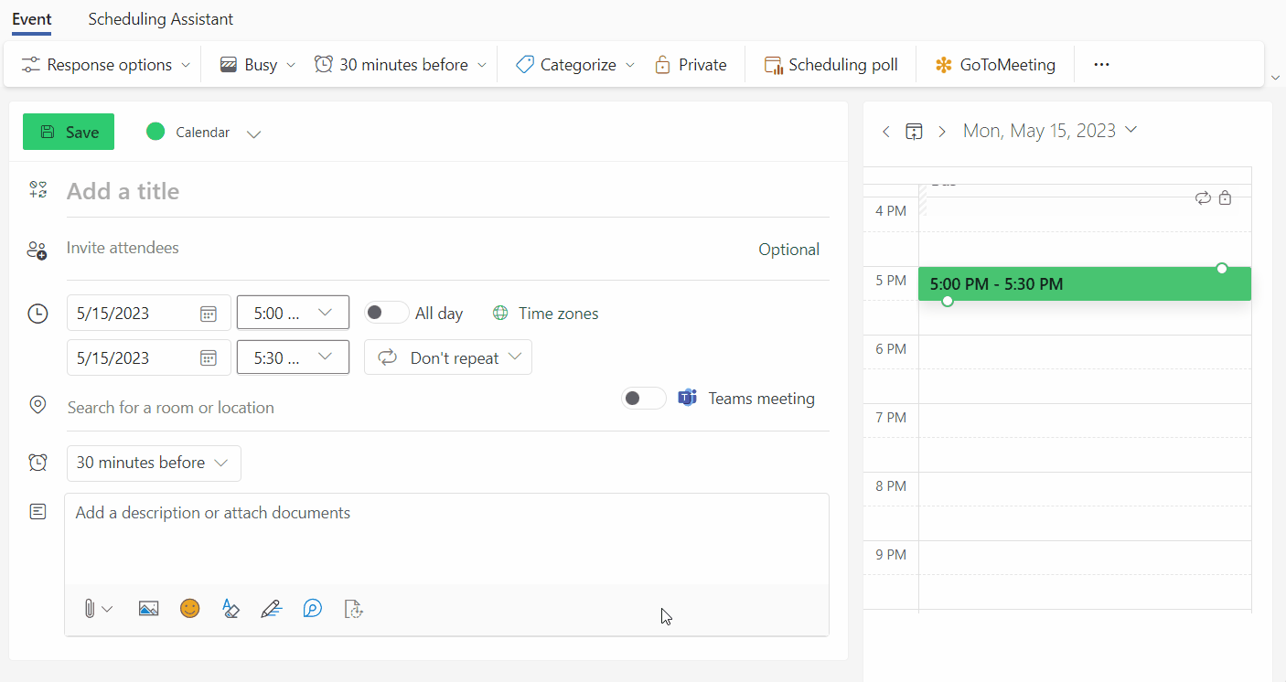Enable the All day toggle
The image size is (1286, 682).
click(386, 312)
